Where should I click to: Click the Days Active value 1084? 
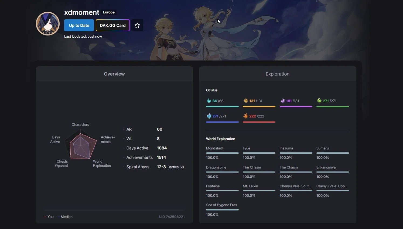point(162,148)
